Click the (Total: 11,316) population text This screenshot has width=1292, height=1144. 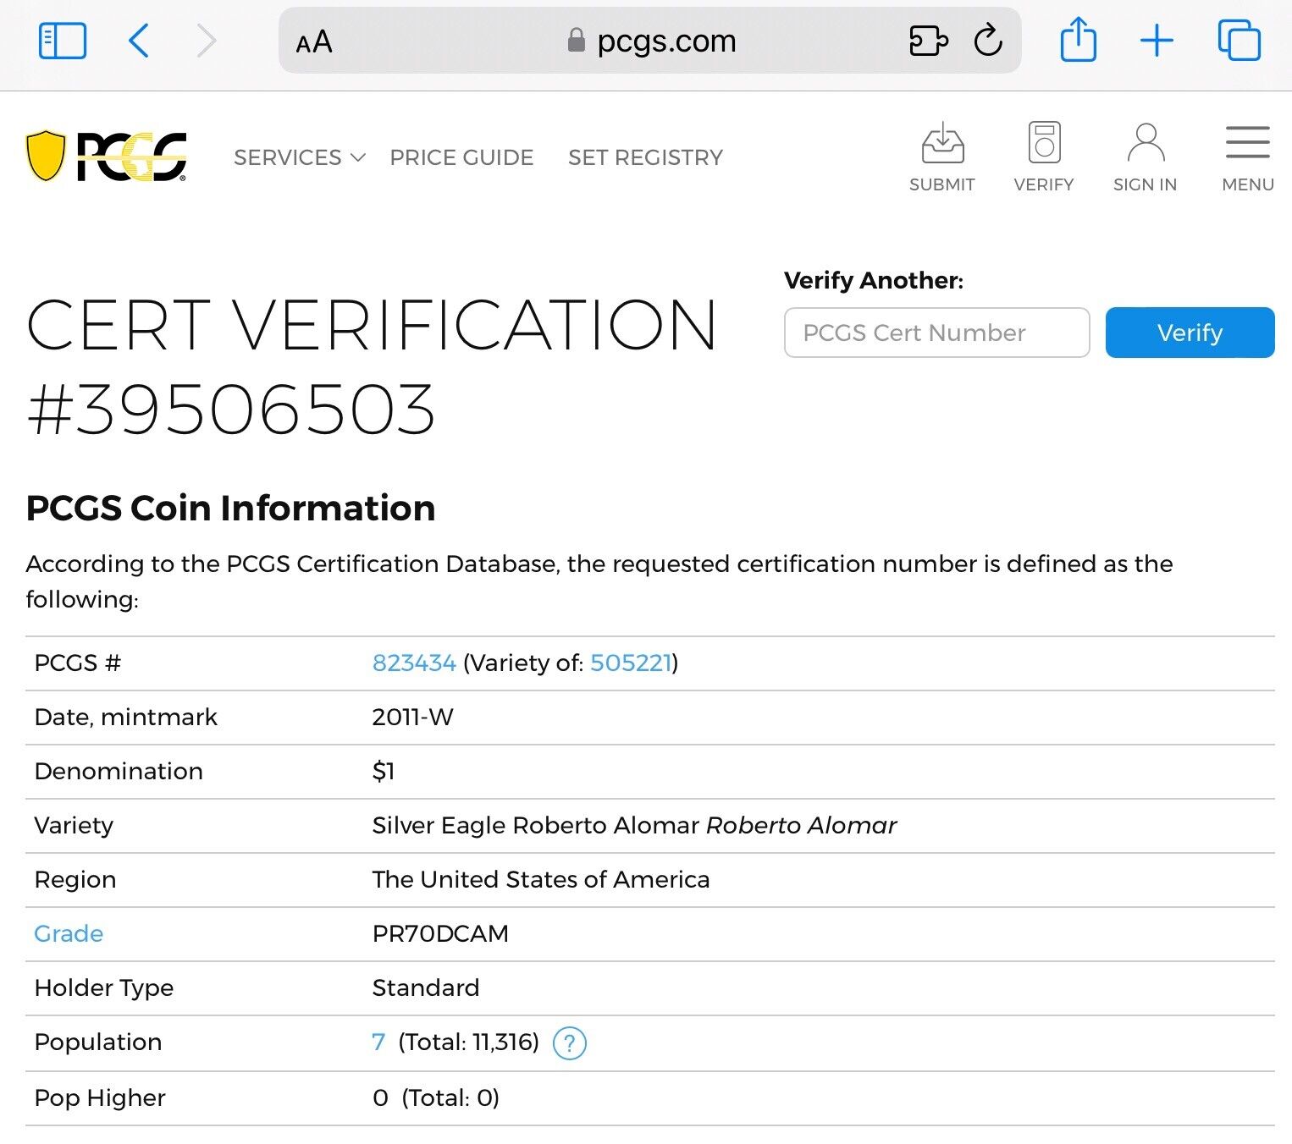pos(469,1042)
